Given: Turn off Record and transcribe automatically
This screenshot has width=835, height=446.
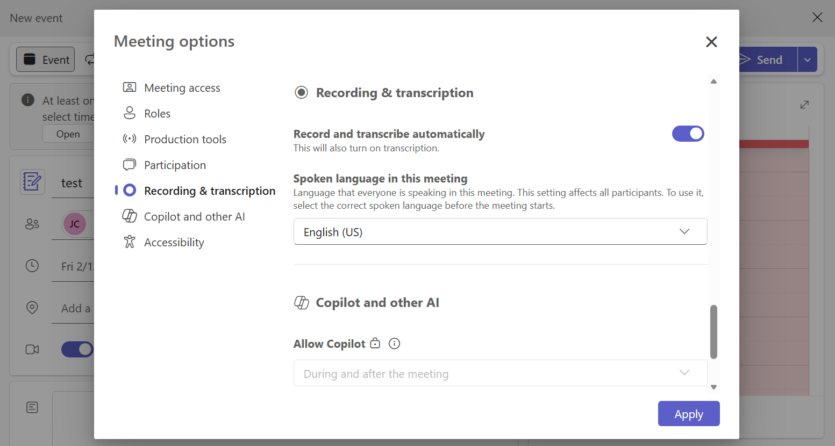Looking at the screenshot, I should pyautogui.click(x=688, y=134).
